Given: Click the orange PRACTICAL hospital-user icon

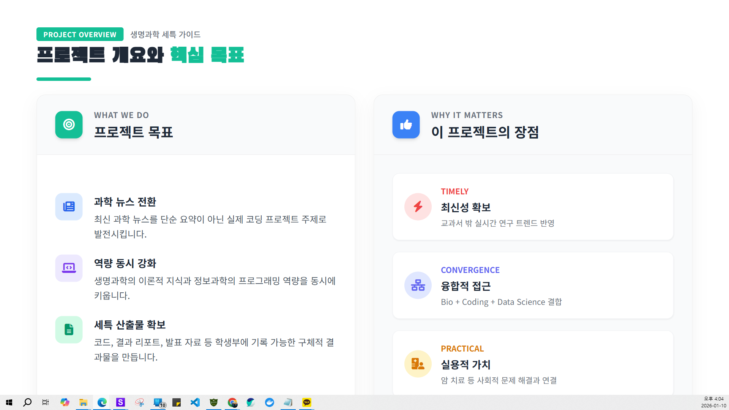Looking at the screenshot, I should (x=418, y=364).
